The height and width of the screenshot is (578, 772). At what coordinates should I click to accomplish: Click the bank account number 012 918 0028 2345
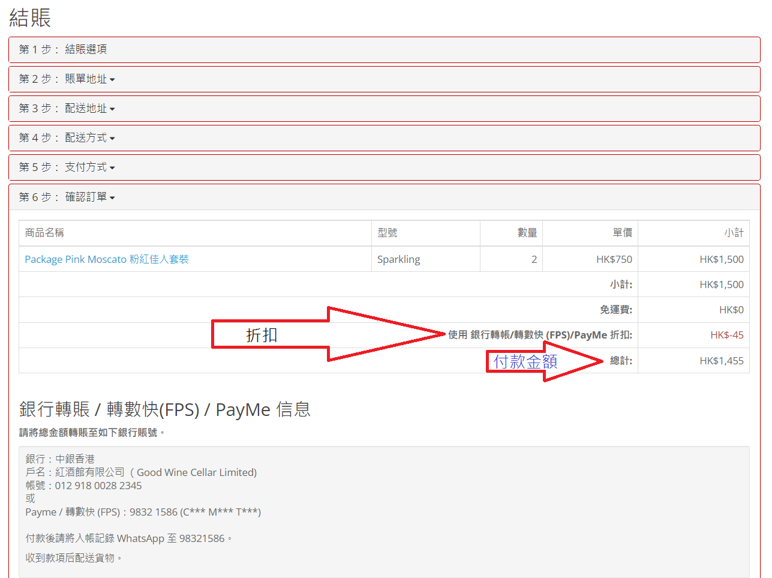coord(98,486)
